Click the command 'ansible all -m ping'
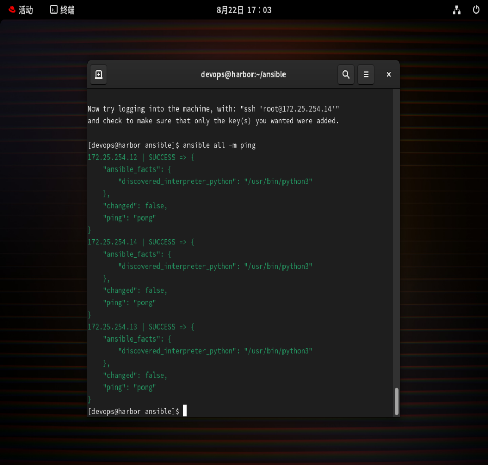The height and width of the screenshot is (465, 488). (x=219, y=145)
